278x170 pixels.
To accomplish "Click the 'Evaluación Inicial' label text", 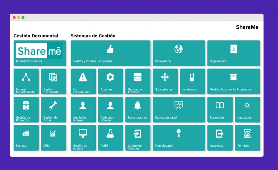I will [166, 118].
